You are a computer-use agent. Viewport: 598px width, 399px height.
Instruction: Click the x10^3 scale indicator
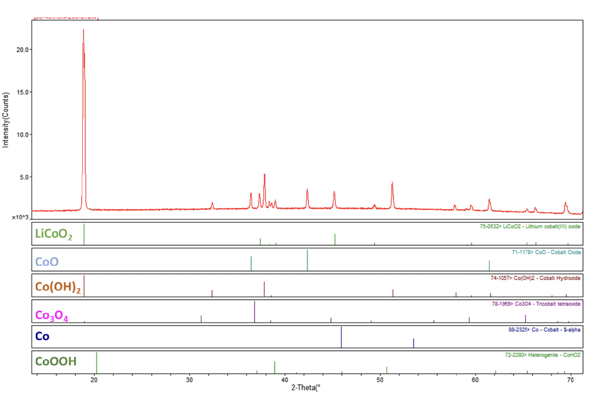tap(20, 216)
